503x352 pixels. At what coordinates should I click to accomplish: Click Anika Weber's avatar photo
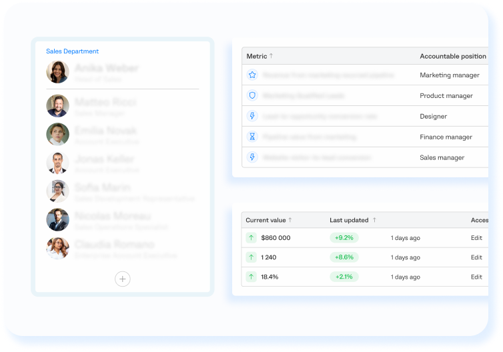point(58,72)
